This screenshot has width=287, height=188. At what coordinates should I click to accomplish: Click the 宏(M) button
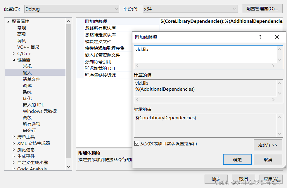coord(268,145)
